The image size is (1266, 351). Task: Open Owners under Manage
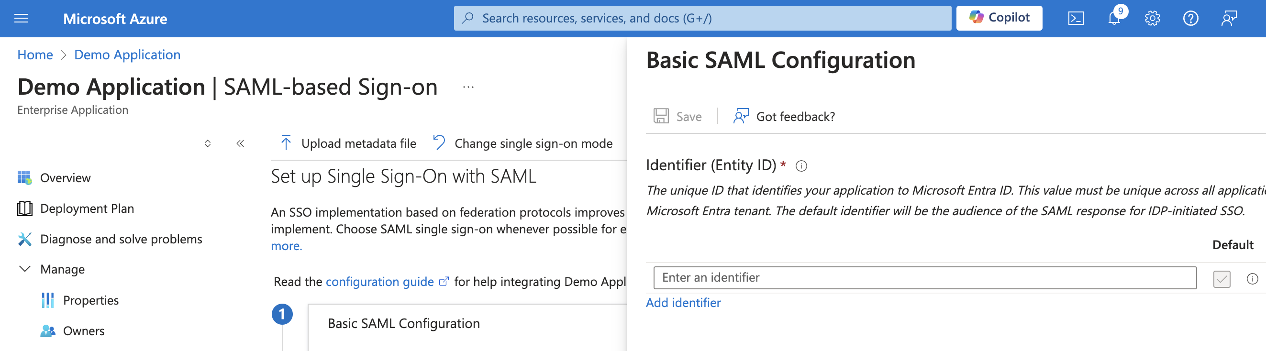pos(84,331)
